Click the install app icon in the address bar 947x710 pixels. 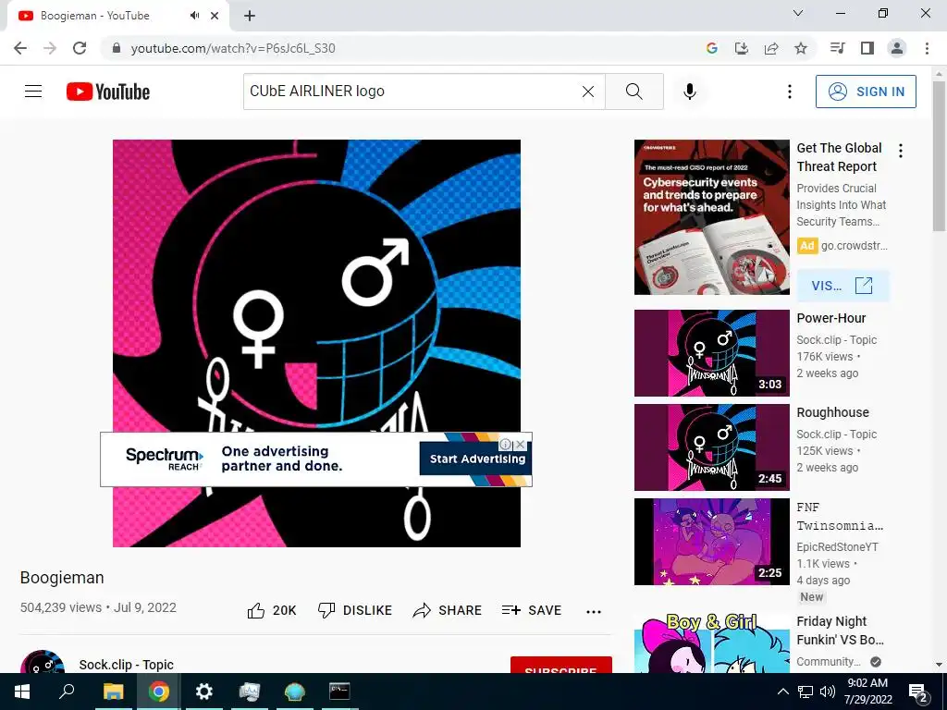point(742,48)
